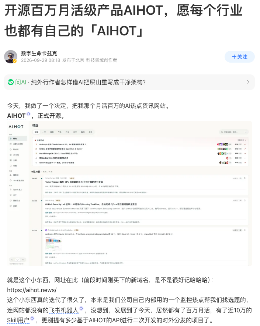This screenshot has width=260, height=326.
Task: Open the 飞书机器人 keyword link
Action: click(63, 311)
